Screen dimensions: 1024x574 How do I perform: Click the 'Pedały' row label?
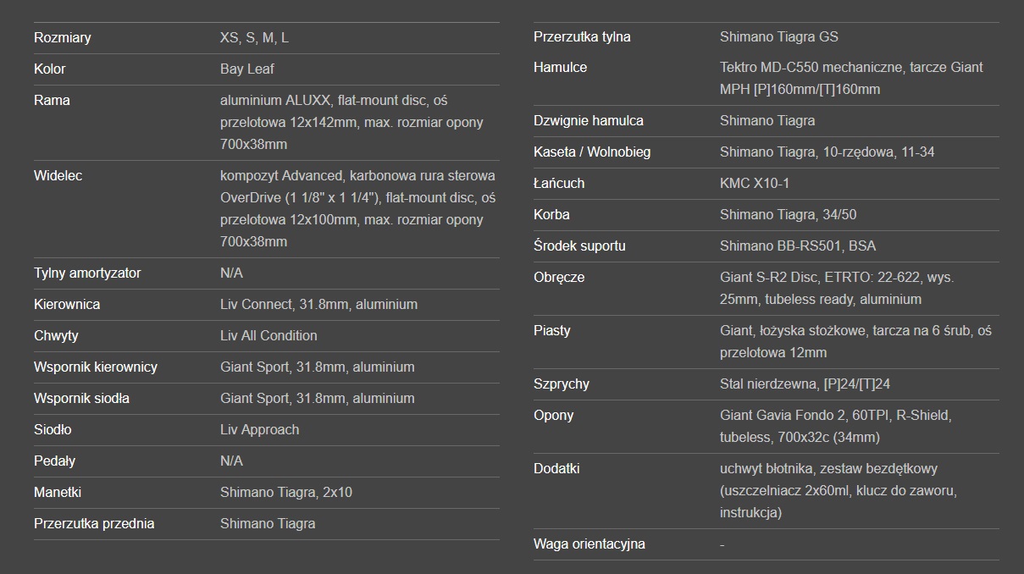point(55,461)
